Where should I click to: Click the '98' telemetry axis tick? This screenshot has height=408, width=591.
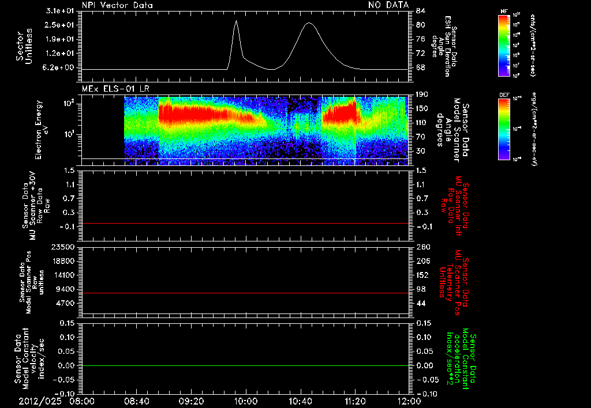[x=421, y=289]
